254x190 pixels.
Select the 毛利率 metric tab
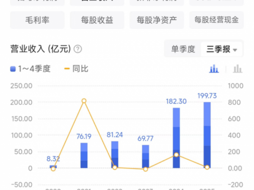[37, 20]
